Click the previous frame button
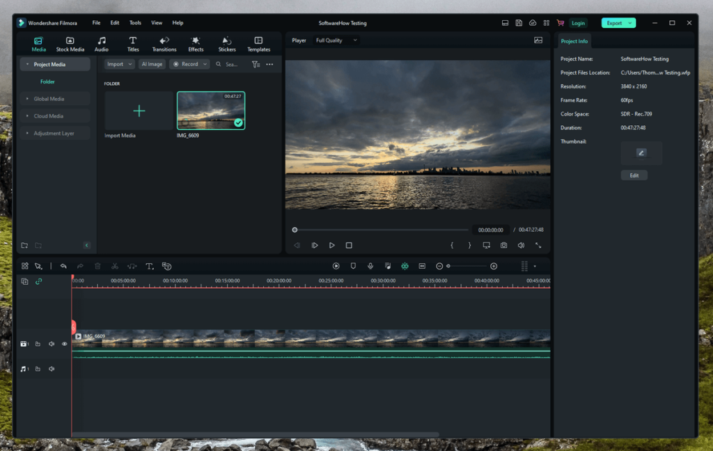This screenshot has width=713, height=451. 297,246
